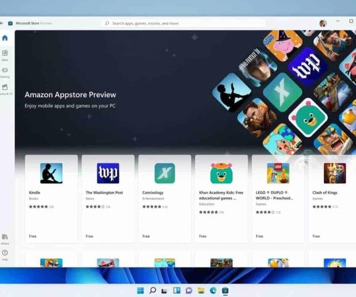Image resolution: width=356 pixels, height=297 pixels.
Task: Open Windows Start menu on taskbar
Action: click(141, 290)
